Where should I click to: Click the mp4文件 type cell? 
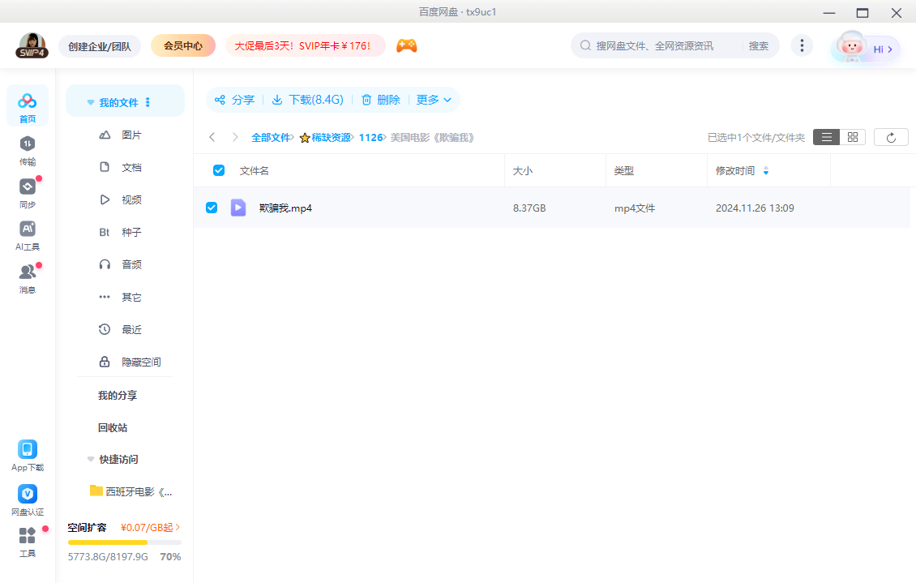tap(635, 208)
